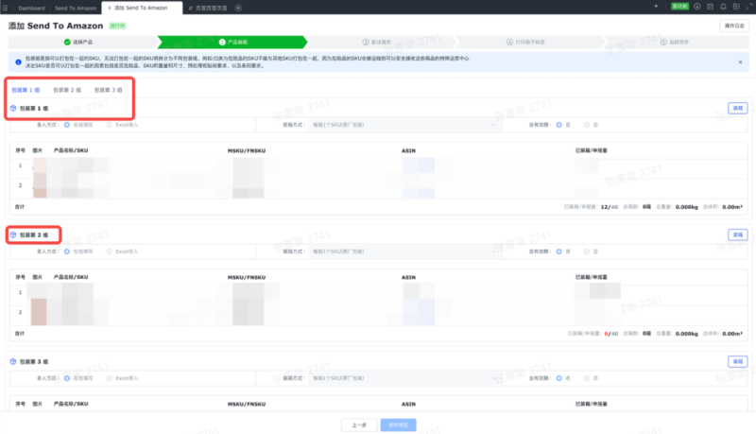Jump to the 配送服务 step in progress bar
The height and width of the screenshot is (434, 756).
[378, 43]
